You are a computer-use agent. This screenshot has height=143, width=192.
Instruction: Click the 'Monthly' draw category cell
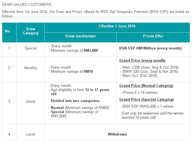click(31, 68)
